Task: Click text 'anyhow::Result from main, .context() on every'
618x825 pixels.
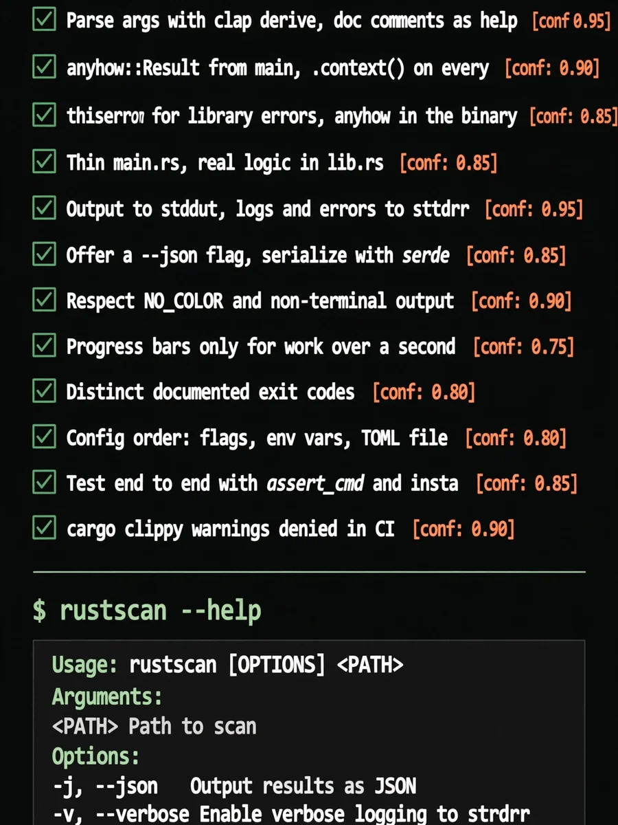Action: 278,68
